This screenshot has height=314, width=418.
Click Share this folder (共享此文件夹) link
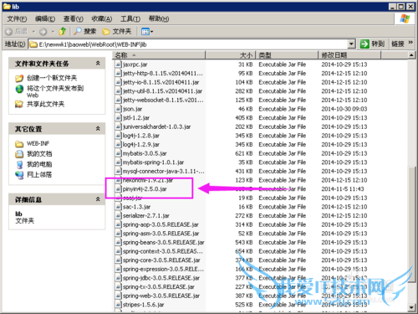click(45, 104)
